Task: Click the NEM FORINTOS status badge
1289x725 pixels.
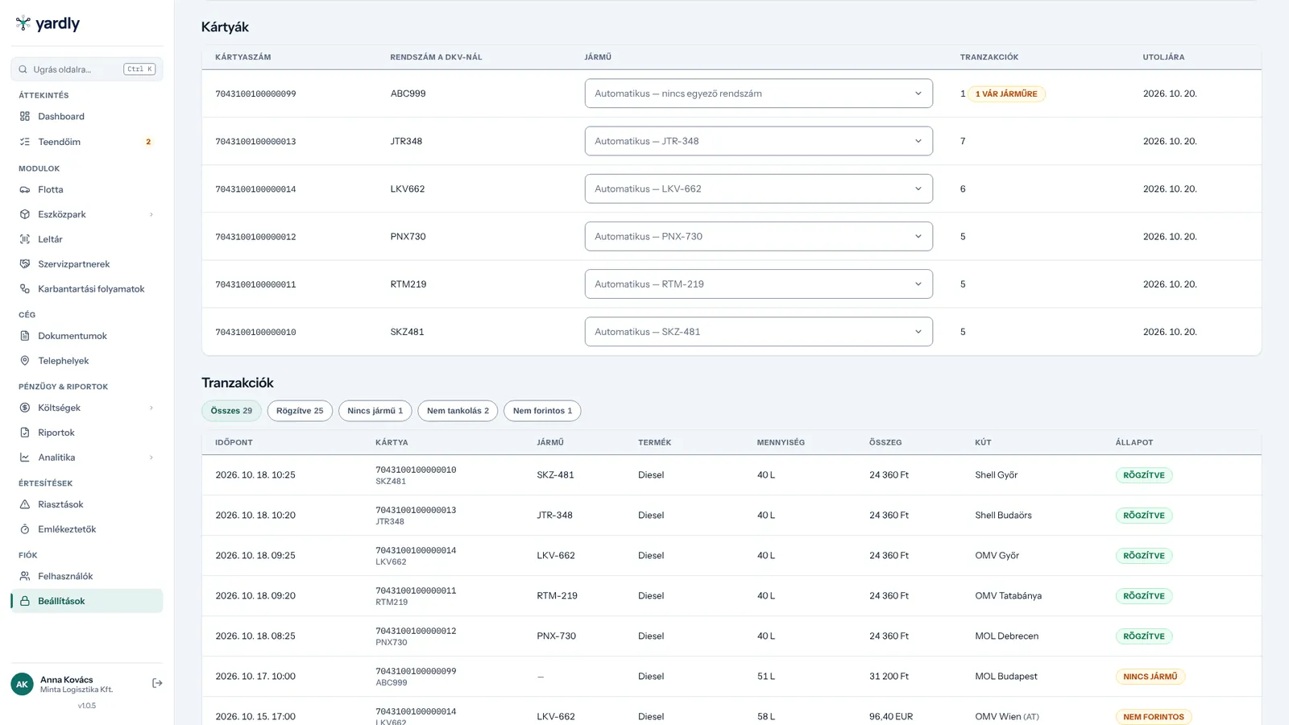Action: click(x=1154, y=717)
